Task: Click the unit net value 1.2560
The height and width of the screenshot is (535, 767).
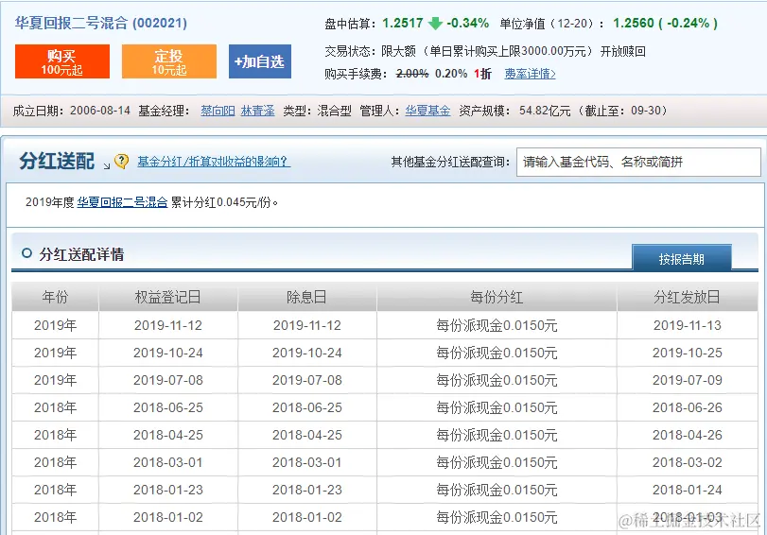Action: [633, 23]
